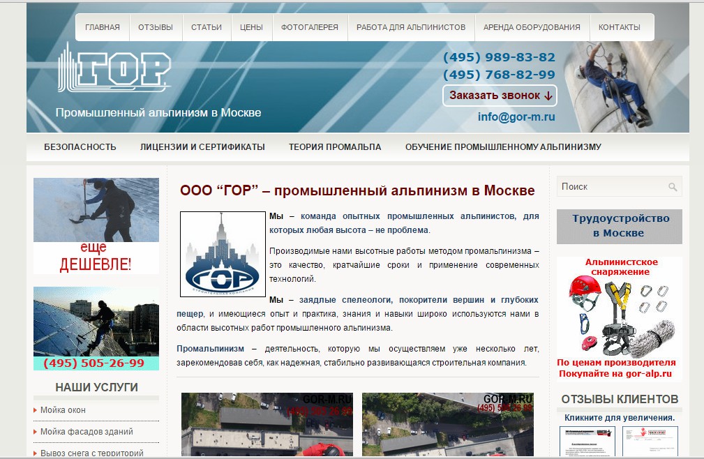This screenshot has width=704, height=459.
Task: Open the Мойка окон service link
Action: click(63, 410)
